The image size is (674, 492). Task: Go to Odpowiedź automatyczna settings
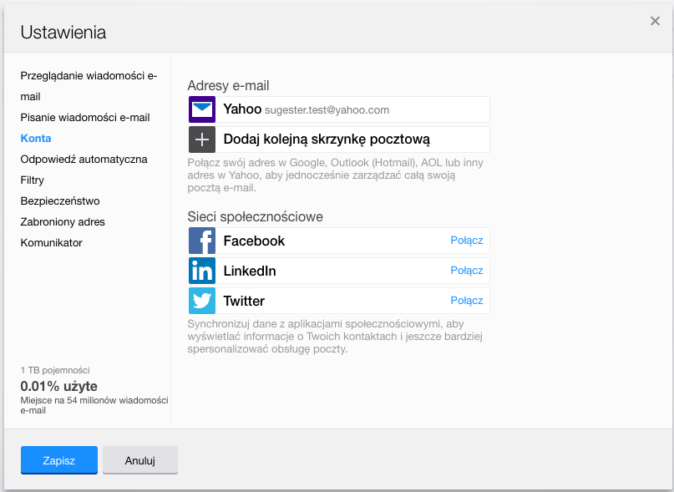click(84, 159)
